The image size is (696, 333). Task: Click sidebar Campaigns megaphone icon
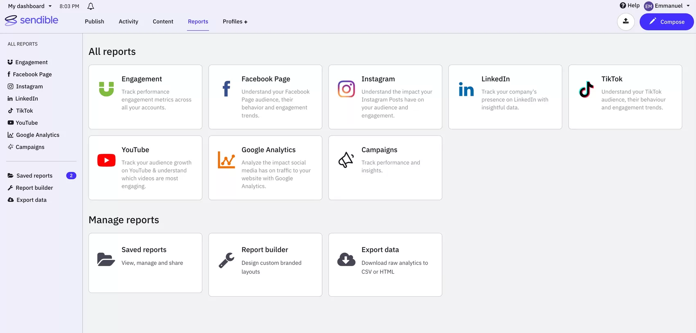(x=11, y=147)
